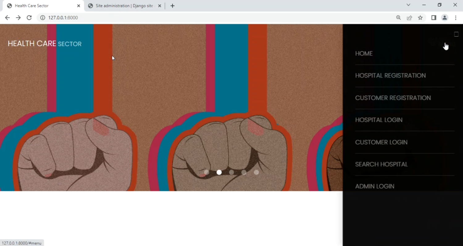Select HOSPITAL LOGIN from the menu

point(379,120)
